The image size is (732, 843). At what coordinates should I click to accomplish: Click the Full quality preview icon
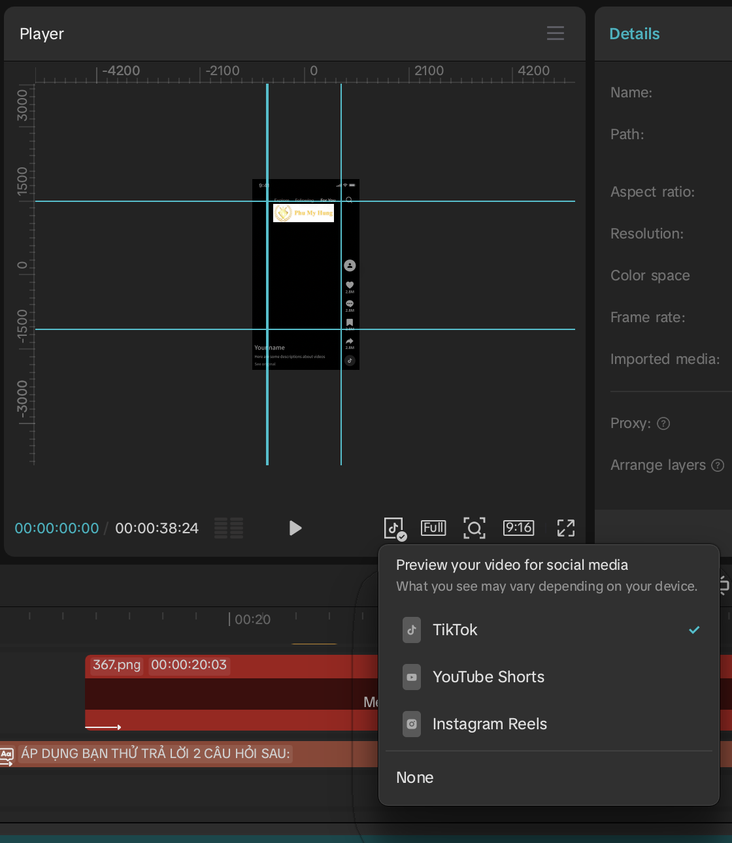[433, 528]
